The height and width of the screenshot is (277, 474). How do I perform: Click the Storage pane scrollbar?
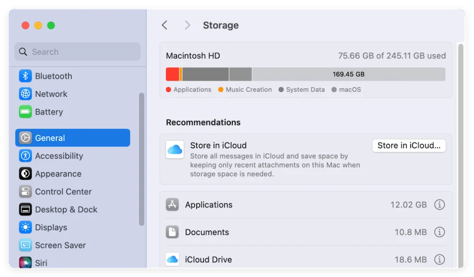coord(460,156)
